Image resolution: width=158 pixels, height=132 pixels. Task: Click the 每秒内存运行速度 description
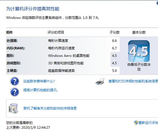(61, 48)
